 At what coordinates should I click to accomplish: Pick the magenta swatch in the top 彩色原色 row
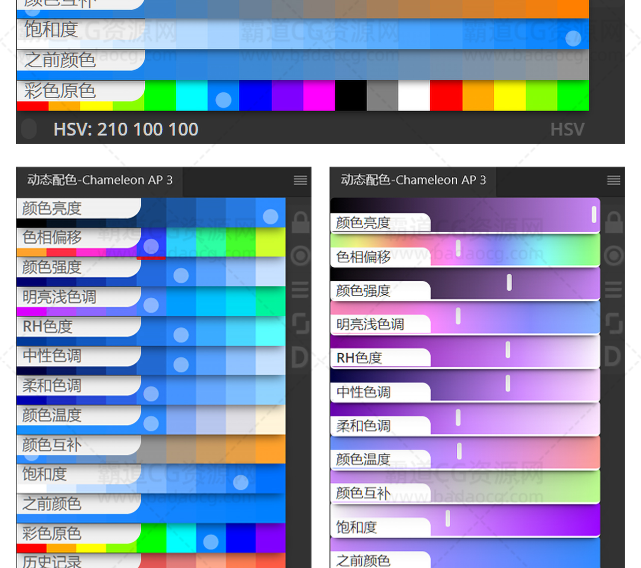pos(319,95)
